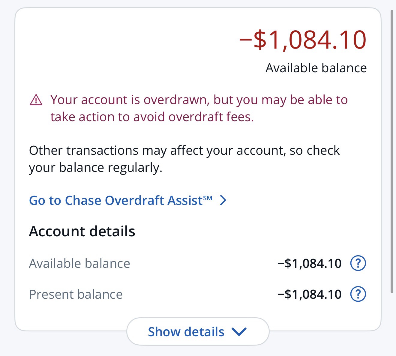Click the Available balance row amount −$1,084.10
Screen dimensions: 396x356
click(309, 264)
